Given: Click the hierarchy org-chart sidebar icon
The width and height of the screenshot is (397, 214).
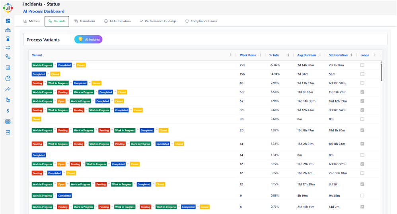Looking at the screenshot, I should [x=8, y=30].
